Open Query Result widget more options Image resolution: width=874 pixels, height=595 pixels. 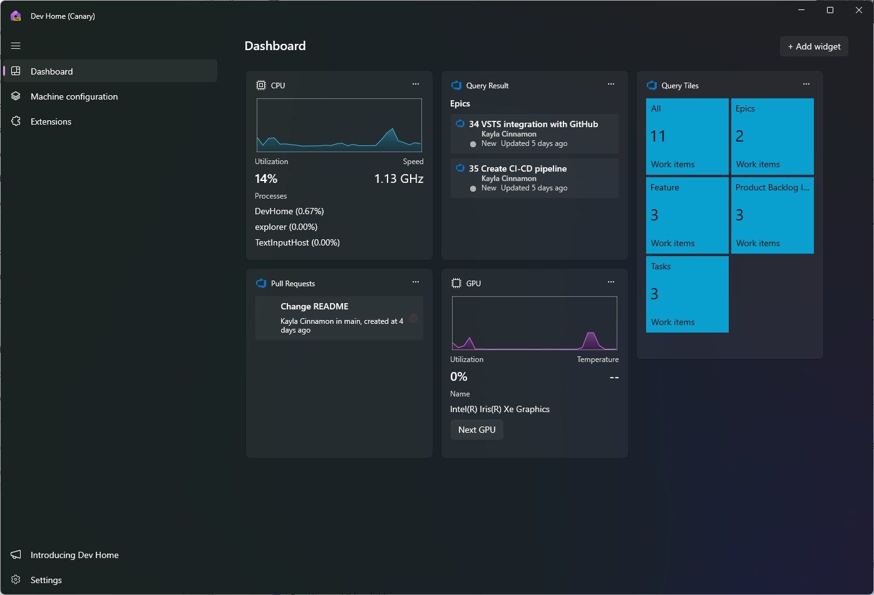611,84
